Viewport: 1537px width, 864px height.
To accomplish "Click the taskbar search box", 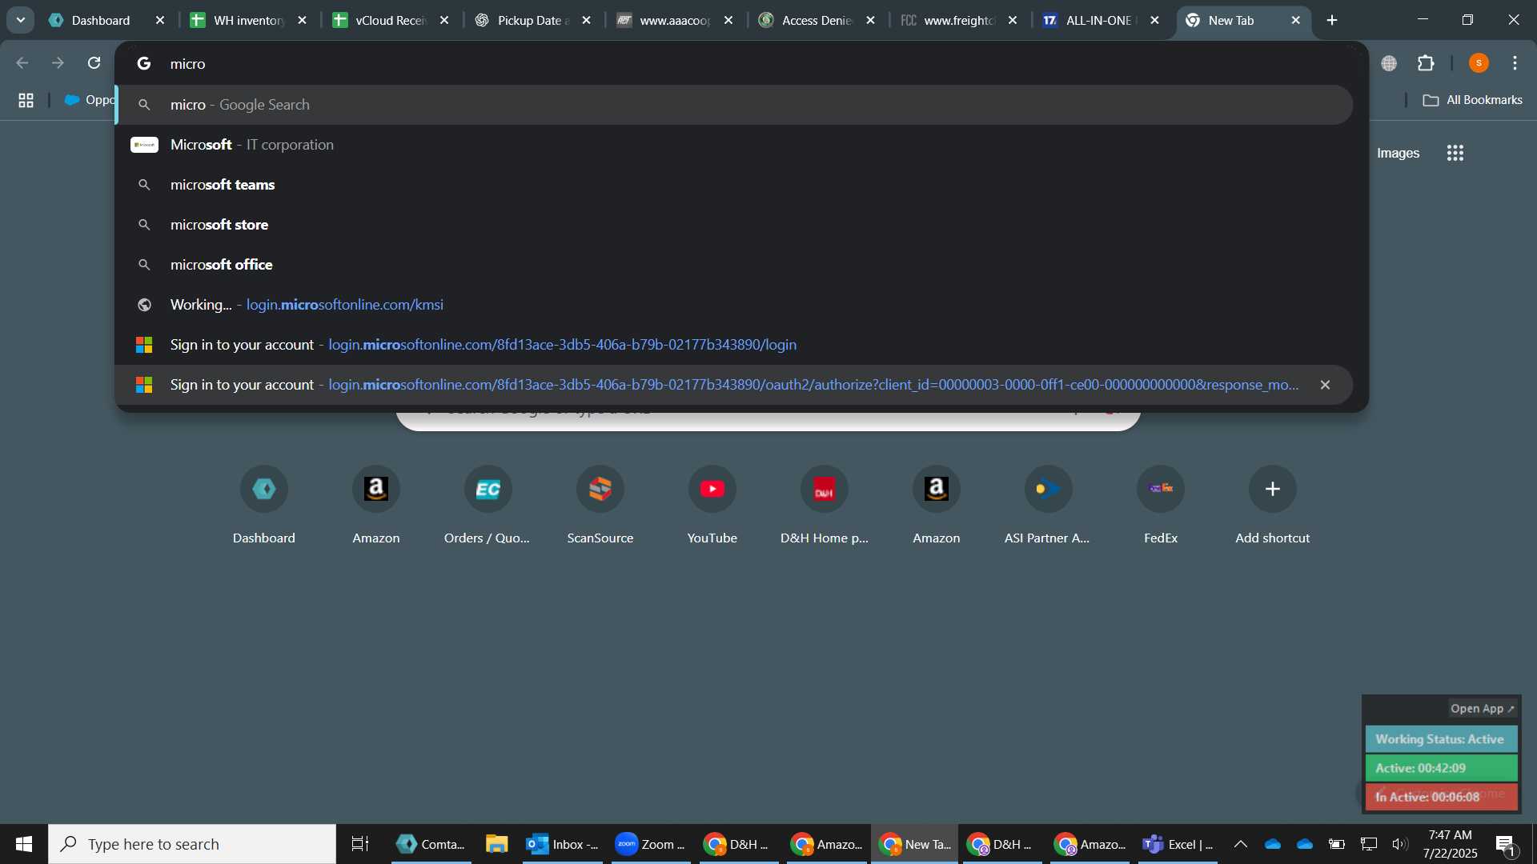I will tap(192, 844).
